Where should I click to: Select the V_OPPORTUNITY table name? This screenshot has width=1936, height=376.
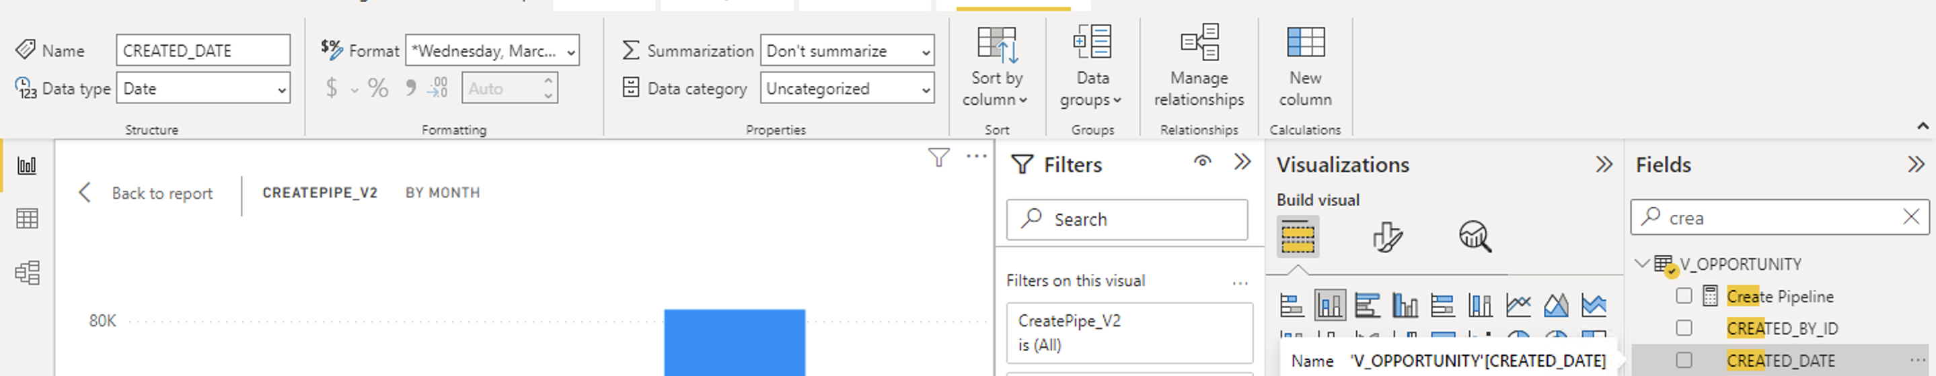[1740, 264]
